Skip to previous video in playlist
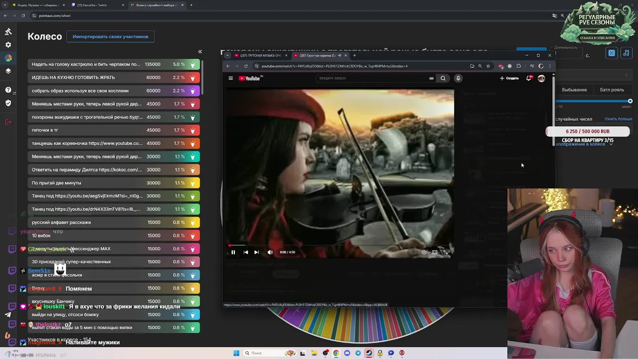 (246, 252)
